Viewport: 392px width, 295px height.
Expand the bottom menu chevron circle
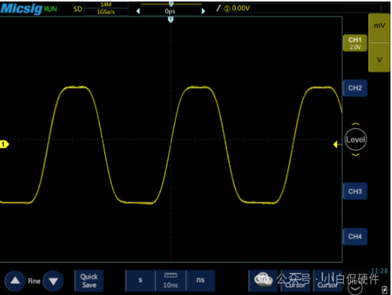[355, 288]
